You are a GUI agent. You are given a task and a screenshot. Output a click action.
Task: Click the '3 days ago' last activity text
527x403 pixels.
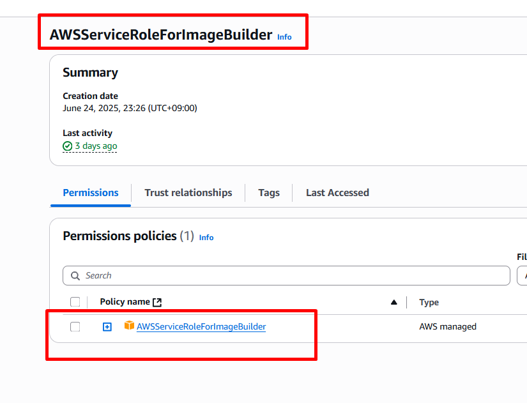(x=96, y=146)
